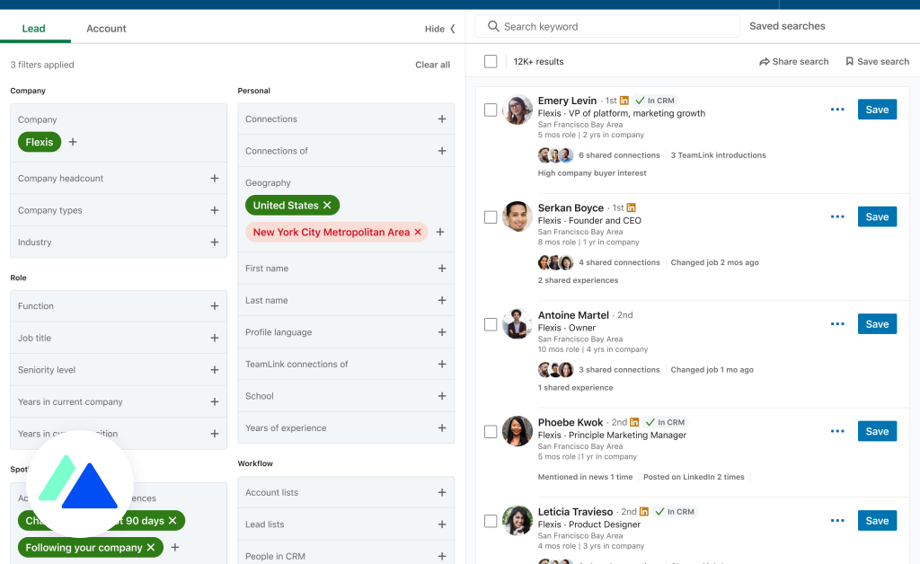Screen dimensions: 920x564
Task: Check Phoebe Kwok's result checkbox
Action: coord(491,431)
